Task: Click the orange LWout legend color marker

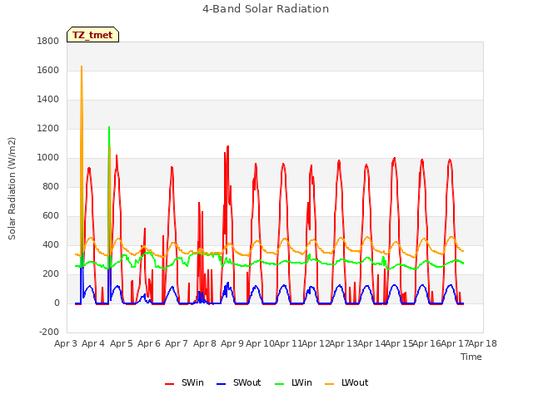Action: (330, 384)
